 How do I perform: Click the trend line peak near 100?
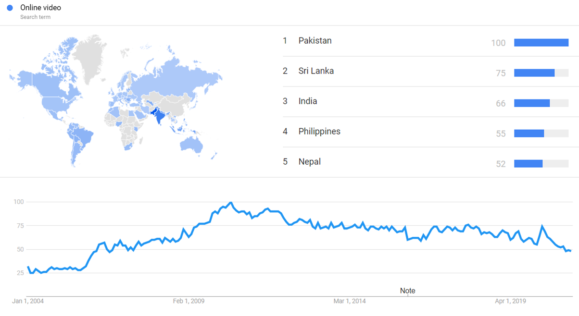[231, 203]
